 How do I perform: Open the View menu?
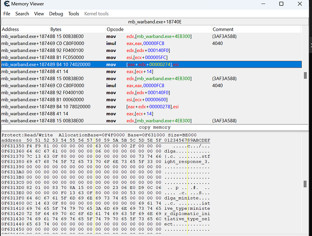pyautogui.click(x=39, y=14)
